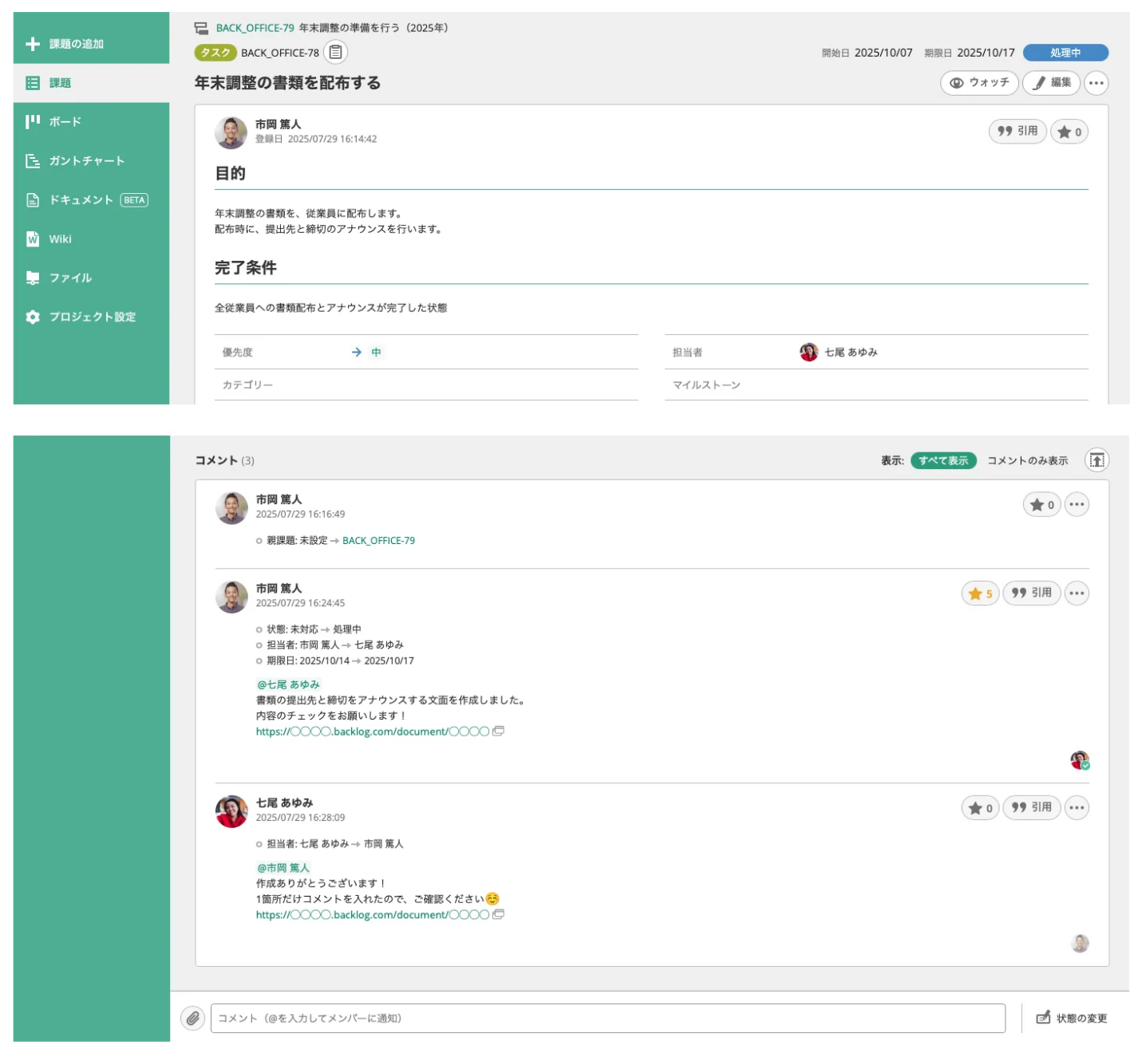Open プロジェクト設定 with the gear icon
This screenshot has height=1053, width=1142.
point(91,317)
